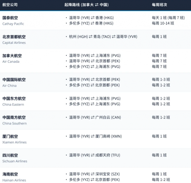Select 每周 1-2 班 for Air China Toronto route
Viewport: 191px width, 183px height.
pos(161,85)
